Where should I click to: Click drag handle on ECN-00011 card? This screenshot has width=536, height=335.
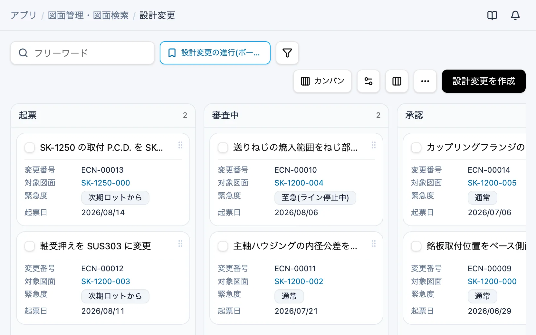coord(374,244)
